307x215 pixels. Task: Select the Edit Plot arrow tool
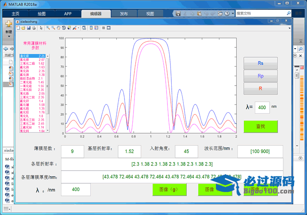click(x=41, y=28)
